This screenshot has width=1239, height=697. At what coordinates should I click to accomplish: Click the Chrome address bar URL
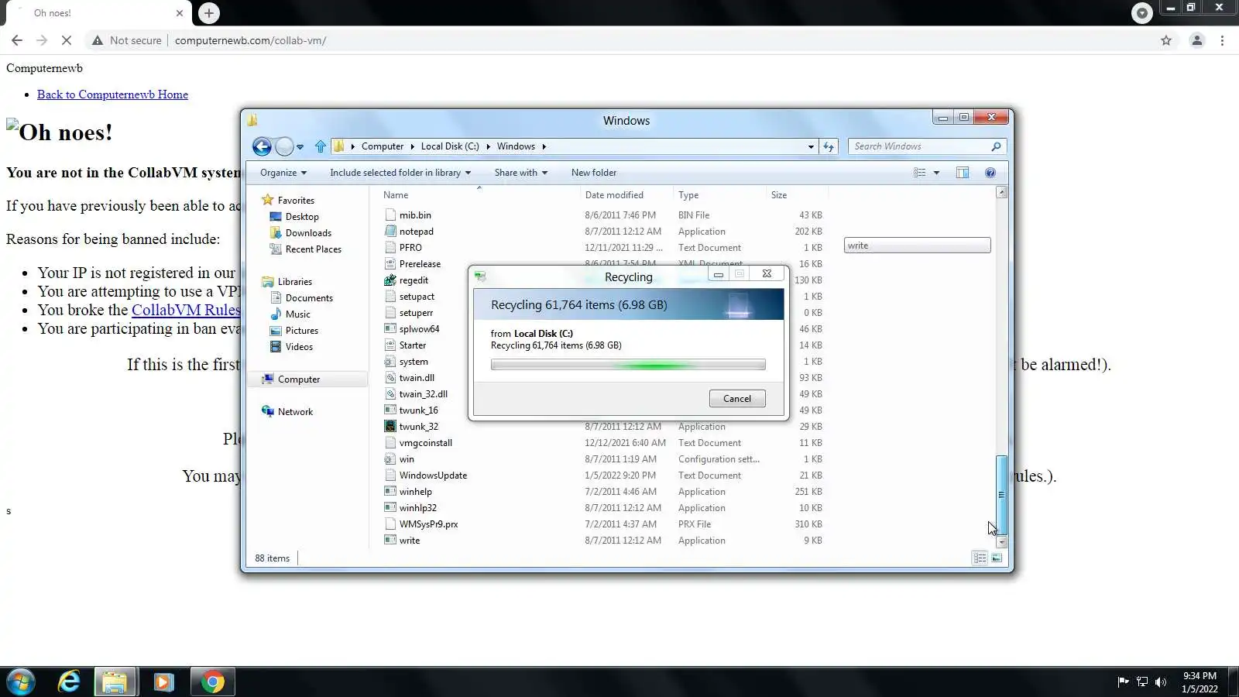tap(250, 40)
